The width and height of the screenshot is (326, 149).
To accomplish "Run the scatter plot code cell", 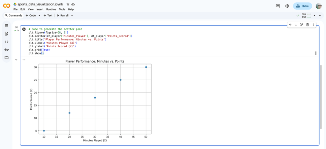I will pos(24,29).
